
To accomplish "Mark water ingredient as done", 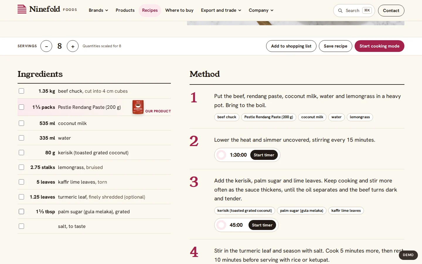I will click(21, 138).
